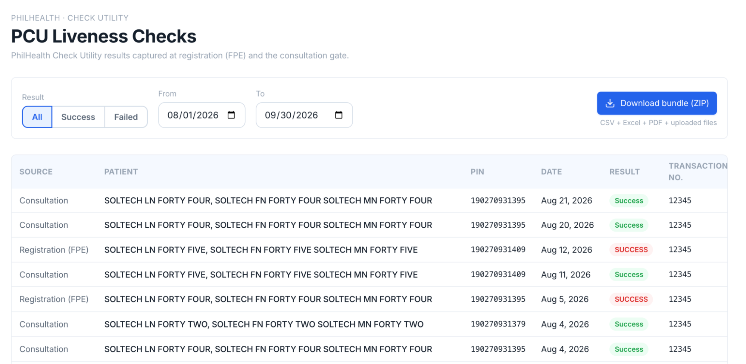Click Registration (FPE) source on Aug 12 row
This screenshot has width=746, height=364.
pos(54,250)
